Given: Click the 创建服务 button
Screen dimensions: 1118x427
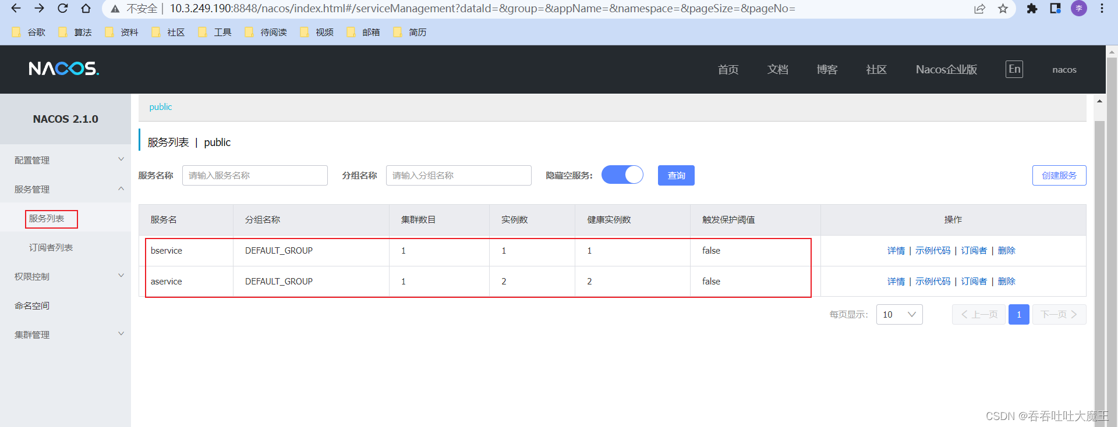Looking at the screenshot, I should [x=1059, y=175].
